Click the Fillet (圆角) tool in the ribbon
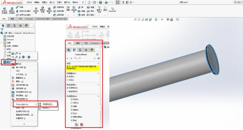The image size is (243, 130). [68, 8]
